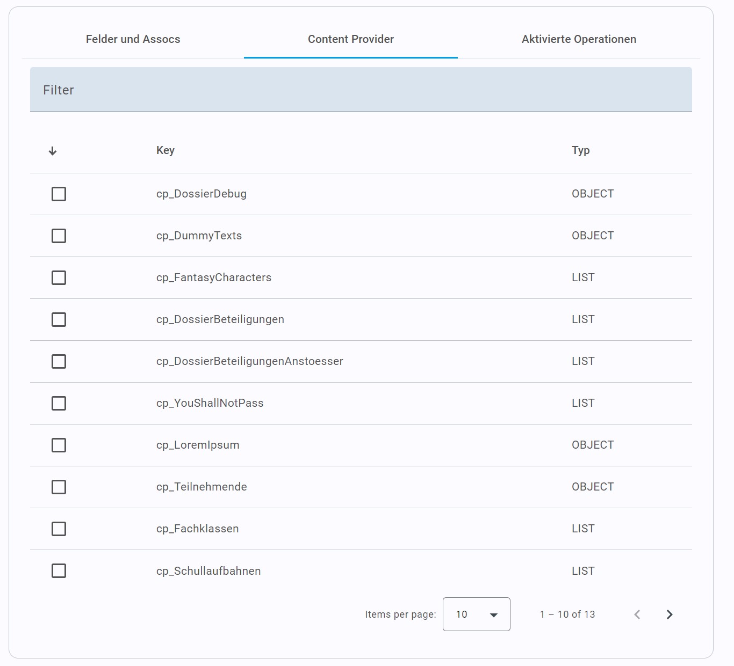Click the LIST type of cp_YouShallNotPass
This screenshot has width=734, height=666.
(583, 403)
